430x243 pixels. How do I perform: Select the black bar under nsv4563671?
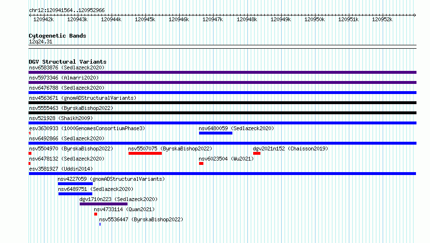click(222, 103)
